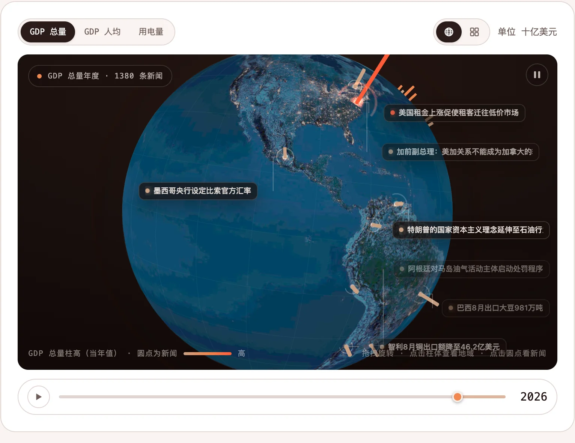Select the 用电量 tab
The width and height of the screenshot is (575, 443).
[151, 32]
